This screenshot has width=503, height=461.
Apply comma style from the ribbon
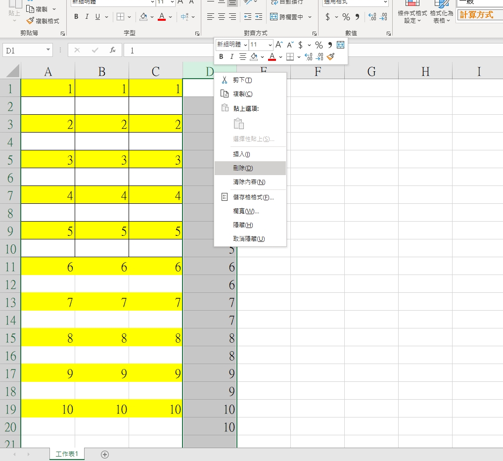click(357, 17)
